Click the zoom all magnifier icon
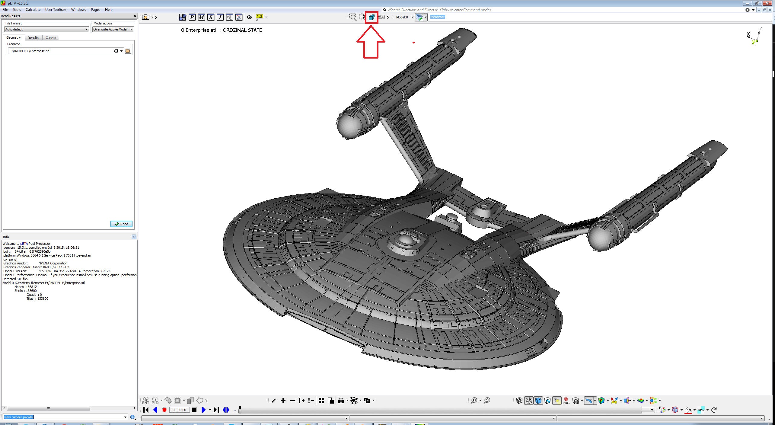Image resolution: width=775 pixels, height=425 pixels. [x=362, y=17]
